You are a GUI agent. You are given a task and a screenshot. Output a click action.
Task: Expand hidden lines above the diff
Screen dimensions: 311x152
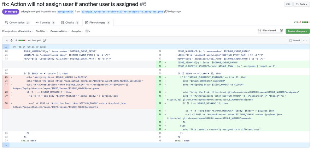6,47
